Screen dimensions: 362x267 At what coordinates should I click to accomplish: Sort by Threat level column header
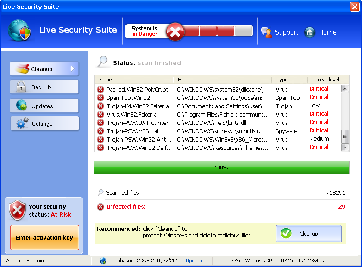click(x=328, y=80)
